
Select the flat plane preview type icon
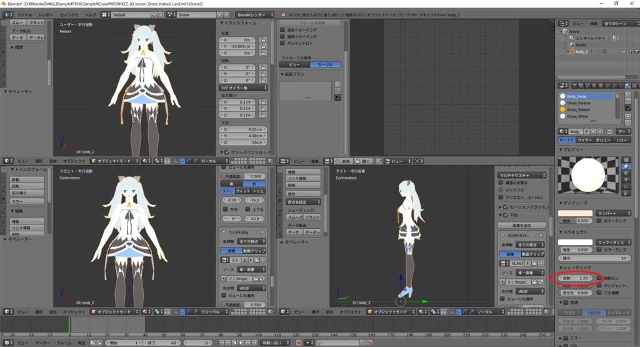point(626,159)
